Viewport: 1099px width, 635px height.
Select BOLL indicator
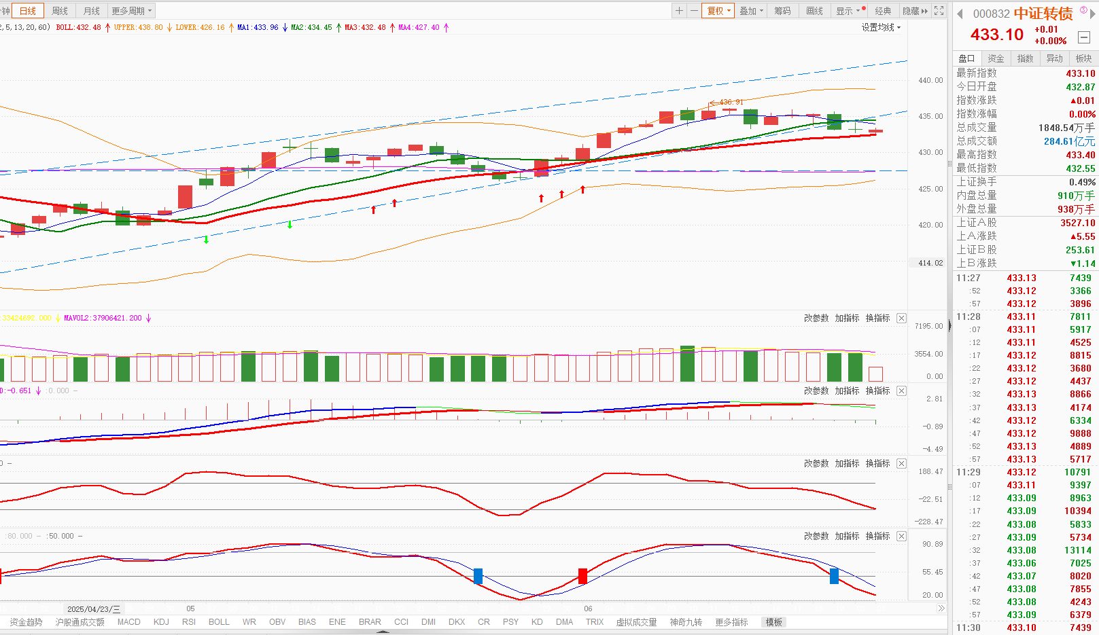tap(219, 622)
